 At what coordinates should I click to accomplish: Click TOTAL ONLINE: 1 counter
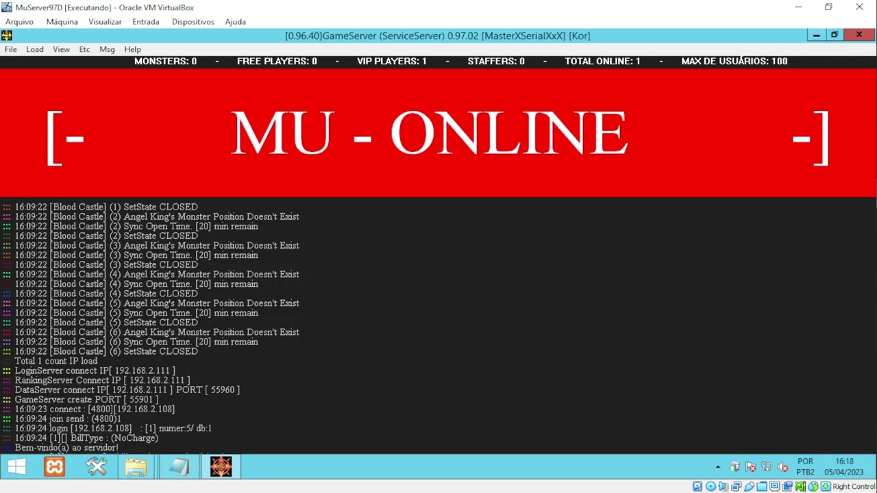click(x=602, y=61)
